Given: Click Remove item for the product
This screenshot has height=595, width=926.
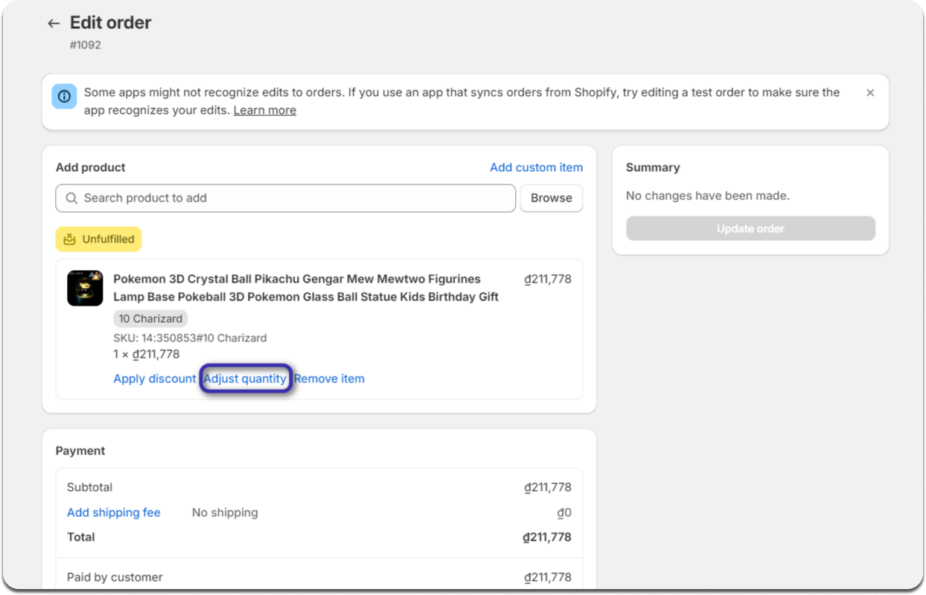Looking at the screenshot, I should pyautogui.click(x=329, y=379).
